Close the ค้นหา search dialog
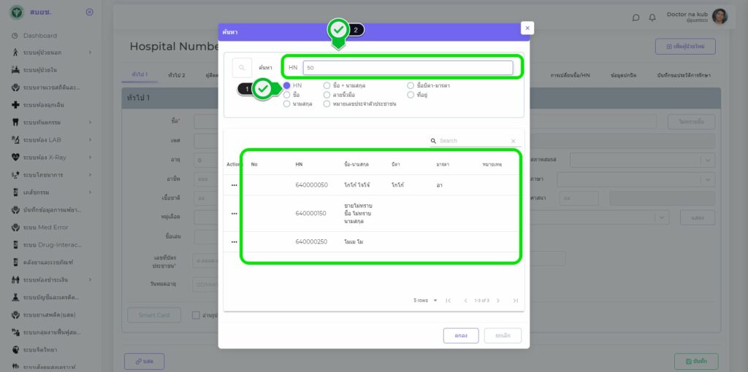 (527, 28)
